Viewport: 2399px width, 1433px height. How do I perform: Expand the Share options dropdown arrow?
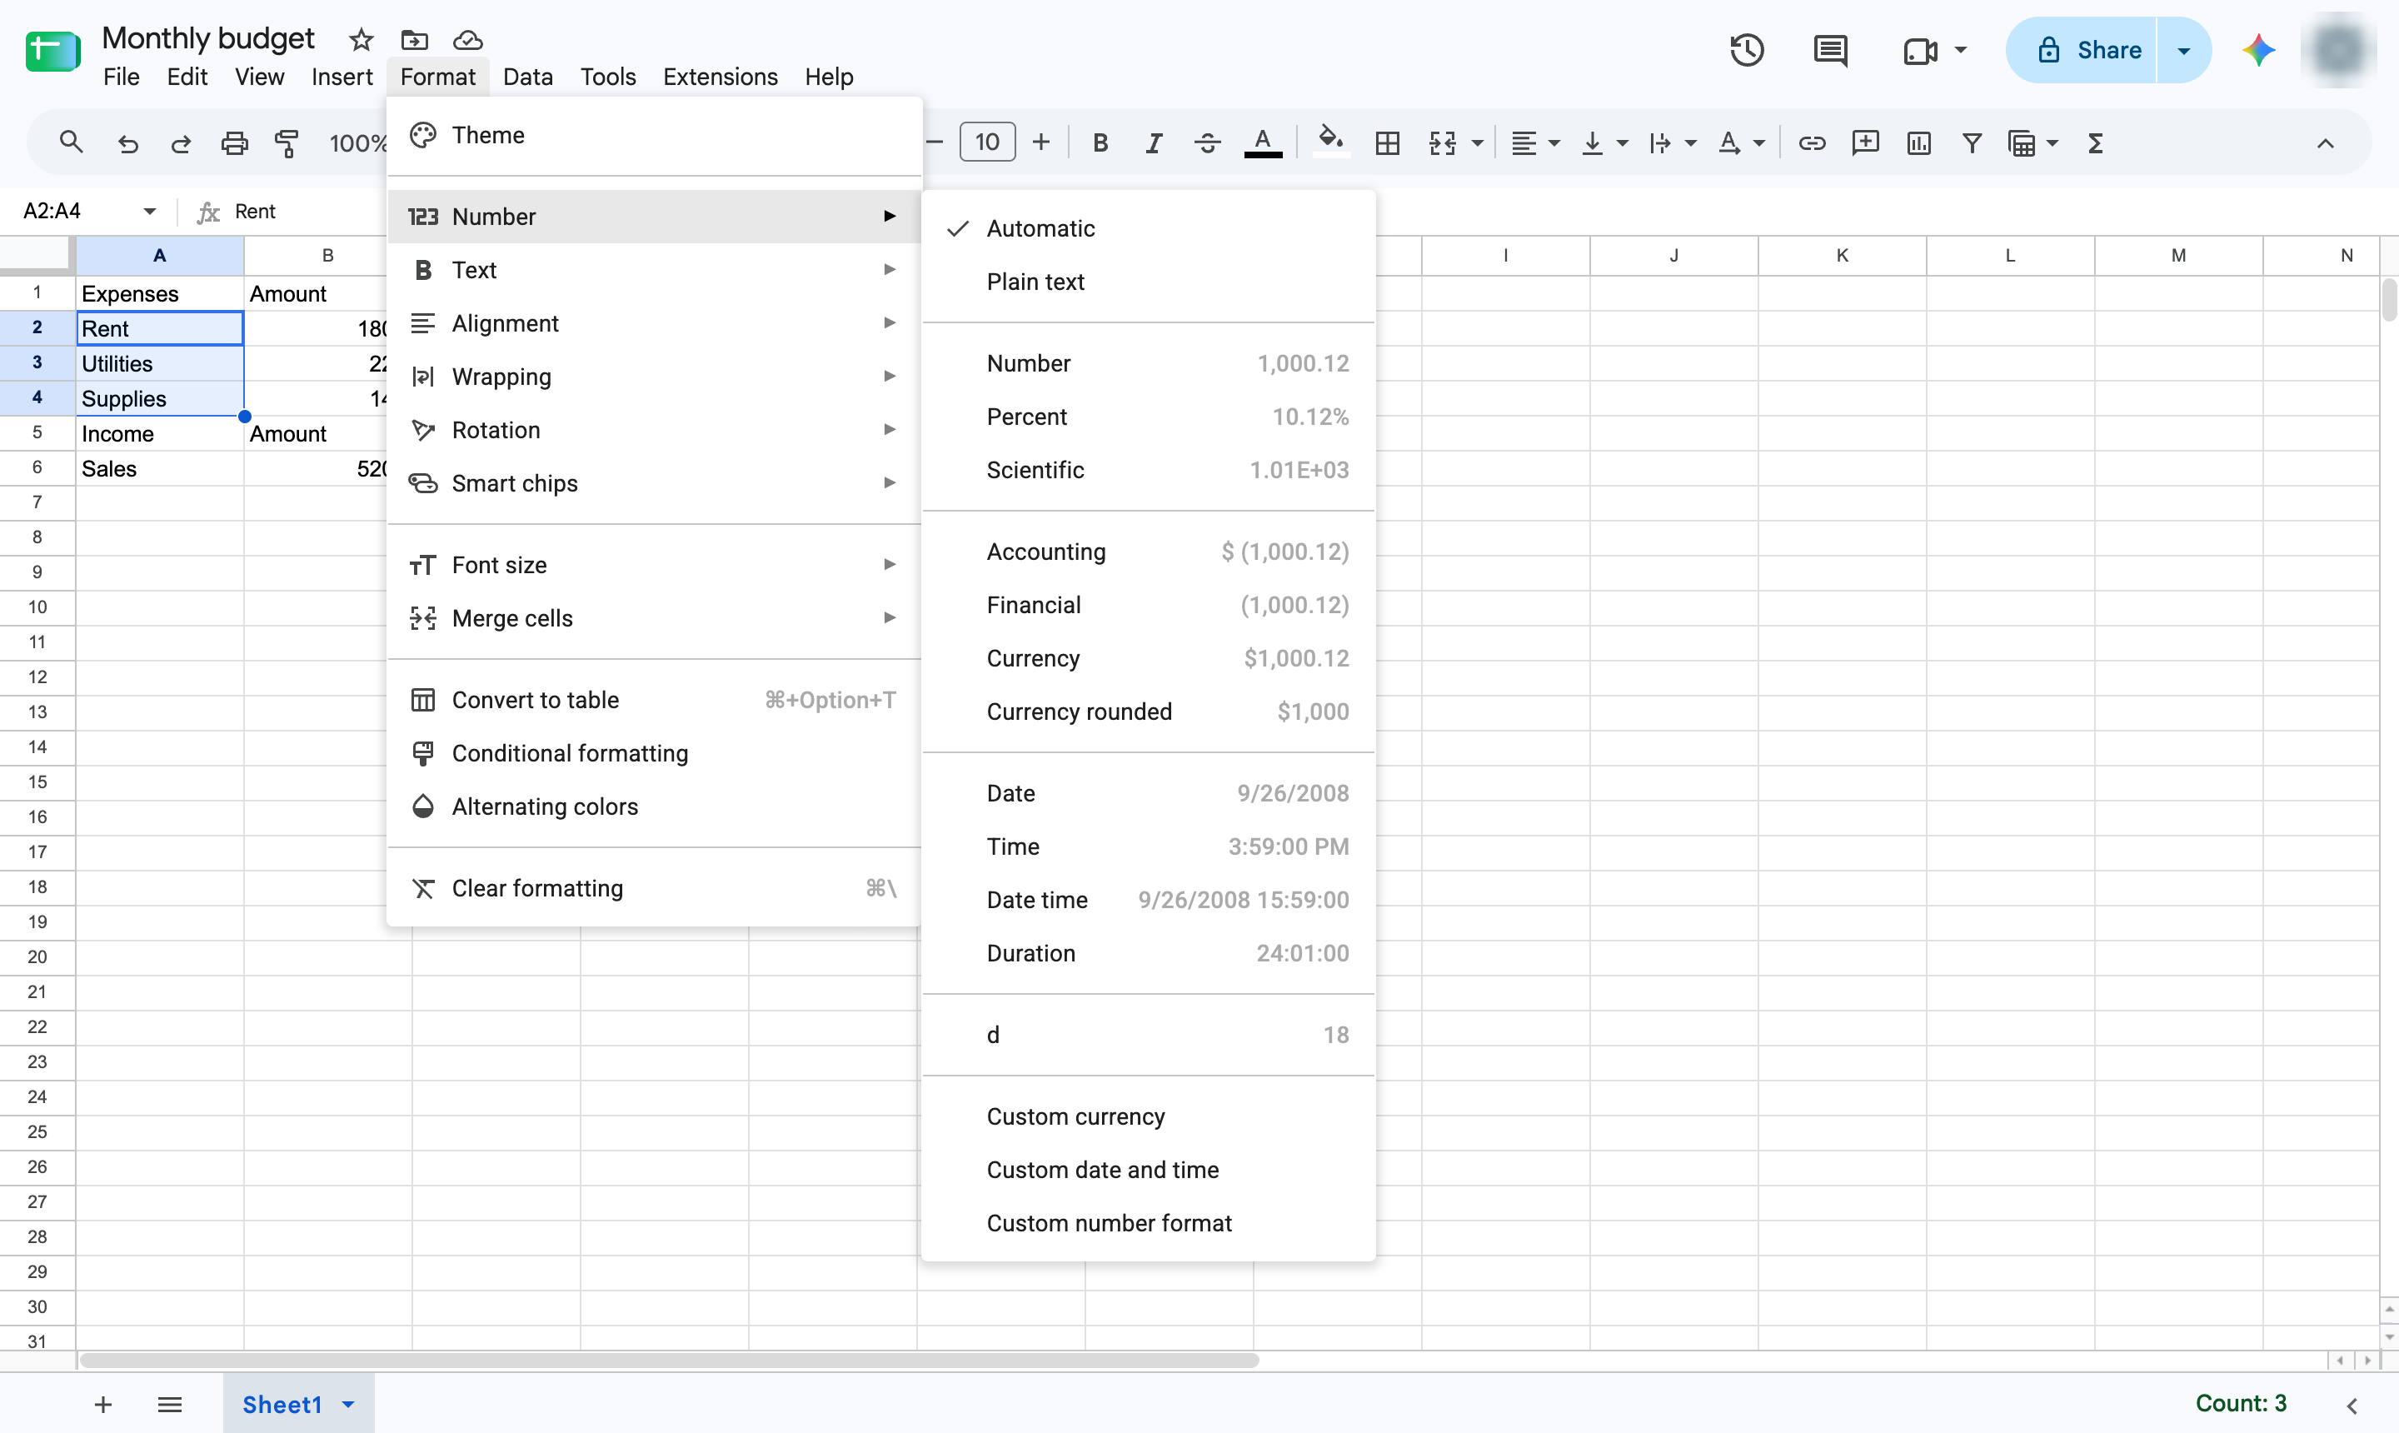click(2184, 50)
